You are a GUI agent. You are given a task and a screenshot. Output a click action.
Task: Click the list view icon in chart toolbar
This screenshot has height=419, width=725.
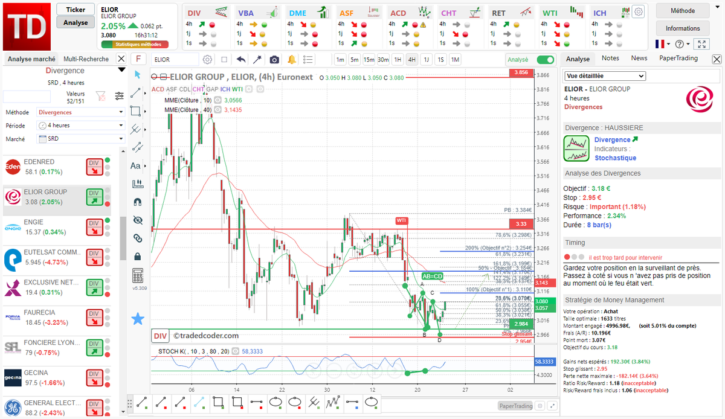(308, 59)
